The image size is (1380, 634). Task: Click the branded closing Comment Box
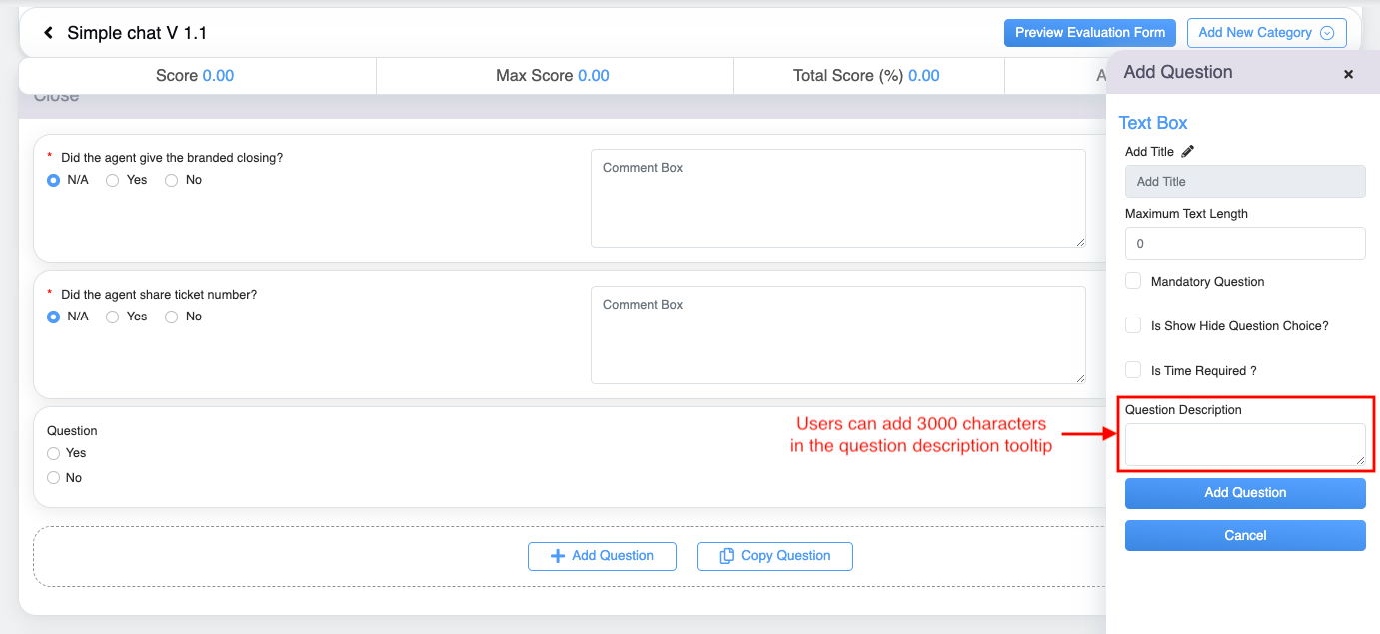[x=837, y=198]
